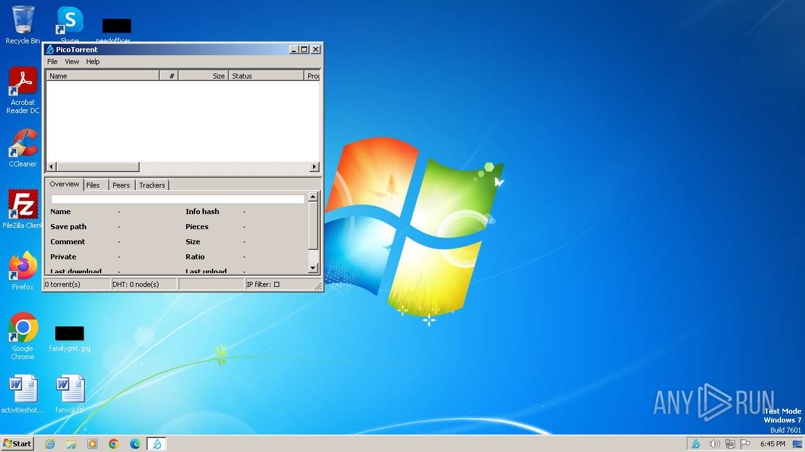805x452 pixels.
Task: Select the needofficer desktop file
Action: point(116,31)
